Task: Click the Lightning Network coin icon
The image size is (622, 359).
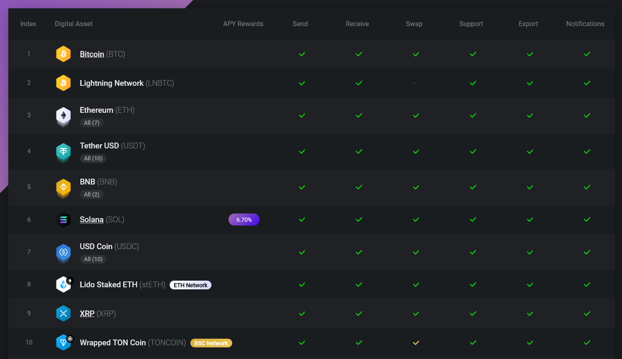Action: point(63,83)
